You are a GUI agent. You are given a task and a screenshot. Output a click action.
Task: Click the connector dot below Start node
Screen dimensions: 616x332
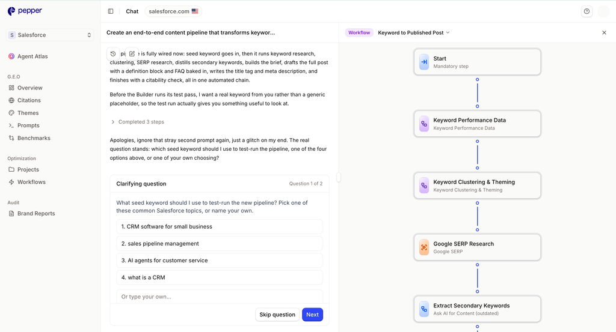click(477, 80)
